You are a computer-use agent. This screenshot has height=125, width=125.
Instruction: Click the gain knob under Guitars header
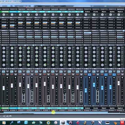[86, 15]
